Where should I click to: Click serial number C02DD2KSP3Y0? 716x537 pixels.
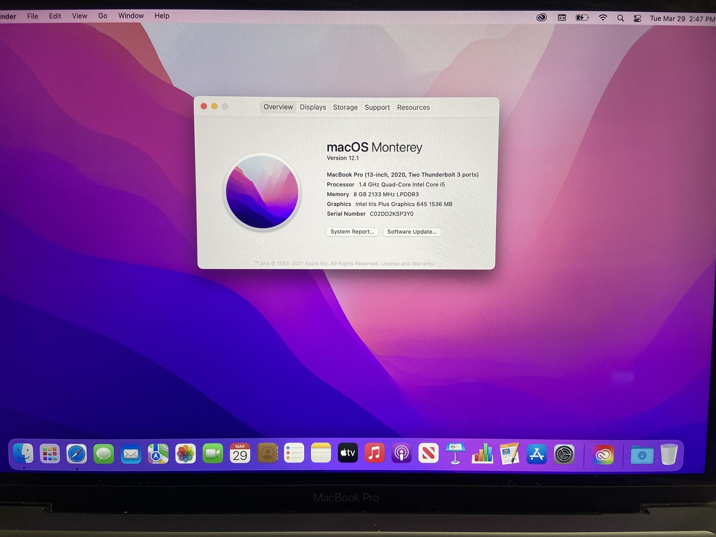click(x=392, y=214)
